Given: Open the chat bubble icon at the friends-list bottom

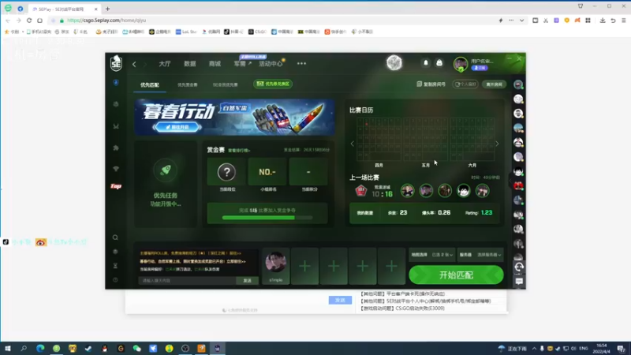Looking at the screenshot, I should point(519,282).
